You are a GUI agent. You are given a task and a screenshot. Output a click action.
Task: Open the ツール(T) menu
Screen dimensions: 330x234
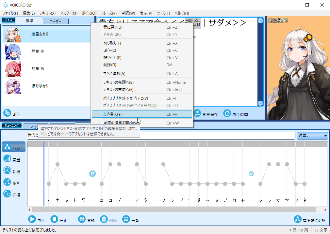[x=163, y=13]
